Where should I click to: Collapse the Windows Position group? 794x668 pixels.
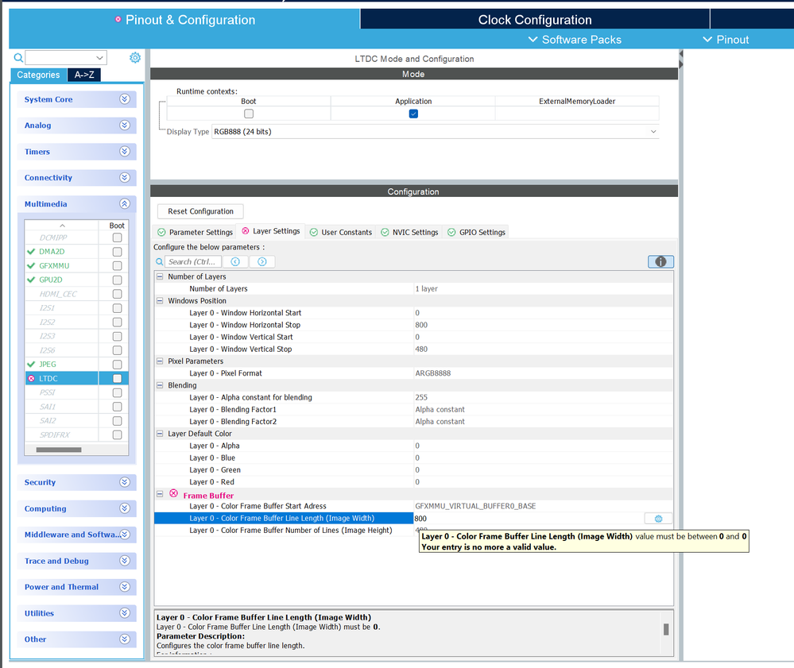pyautogui.click(x=160, y=300)
